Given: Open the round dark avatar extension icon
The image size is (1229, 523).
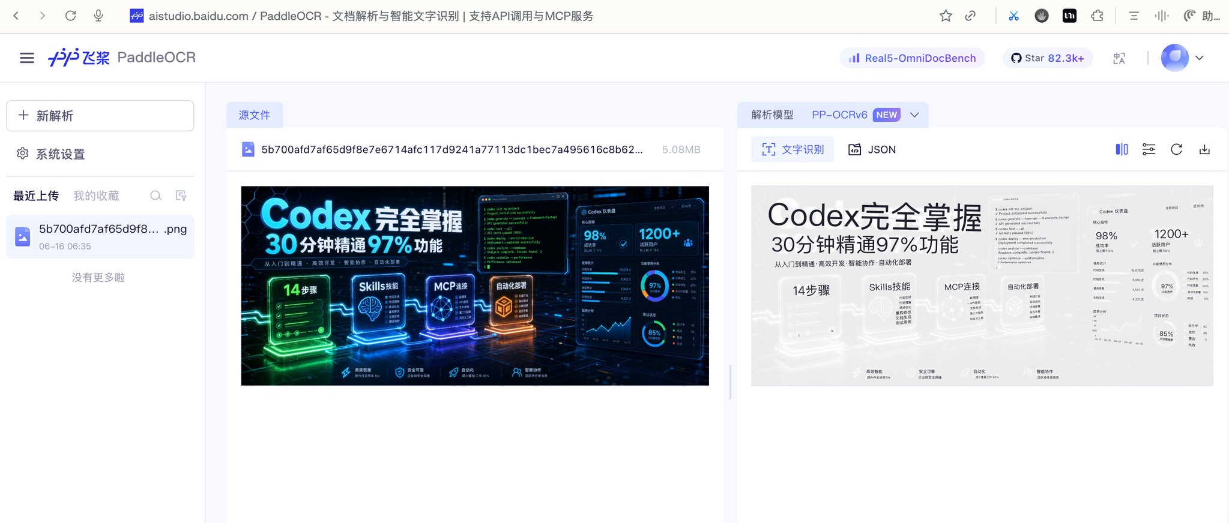Looking at the screenshot, I should click(x=1042, y=16).
